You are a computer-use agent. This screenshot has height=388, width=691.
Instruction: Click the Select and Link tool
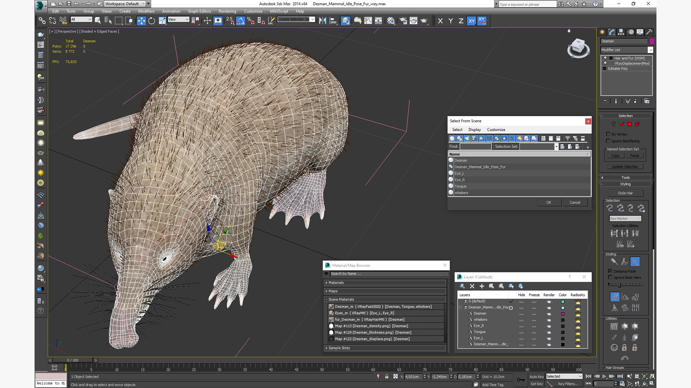[x=42, y=21]
